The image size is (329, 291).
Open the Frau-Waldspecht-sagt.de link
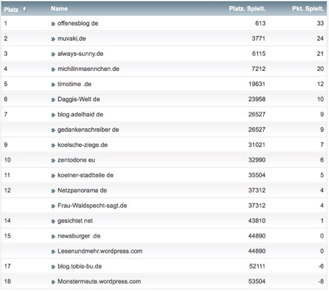(92, 206)
